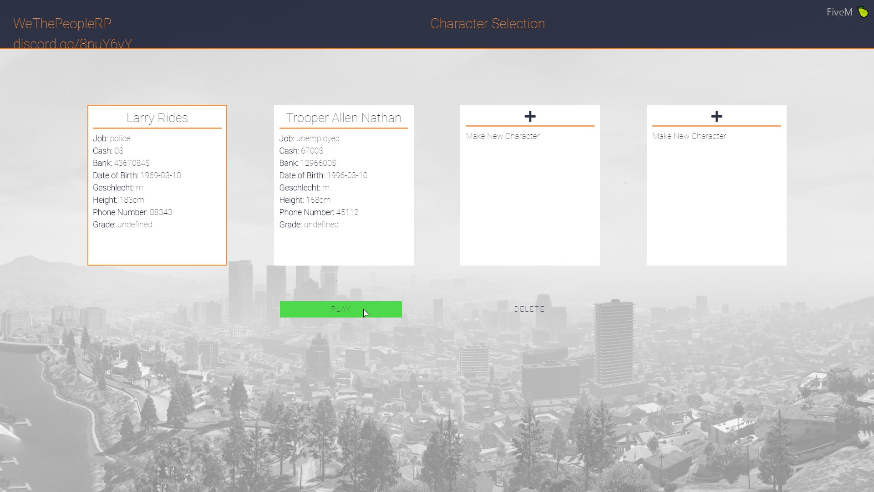Click Trooper Allen Nathan's Phone Number line

[x=319, y=212]
